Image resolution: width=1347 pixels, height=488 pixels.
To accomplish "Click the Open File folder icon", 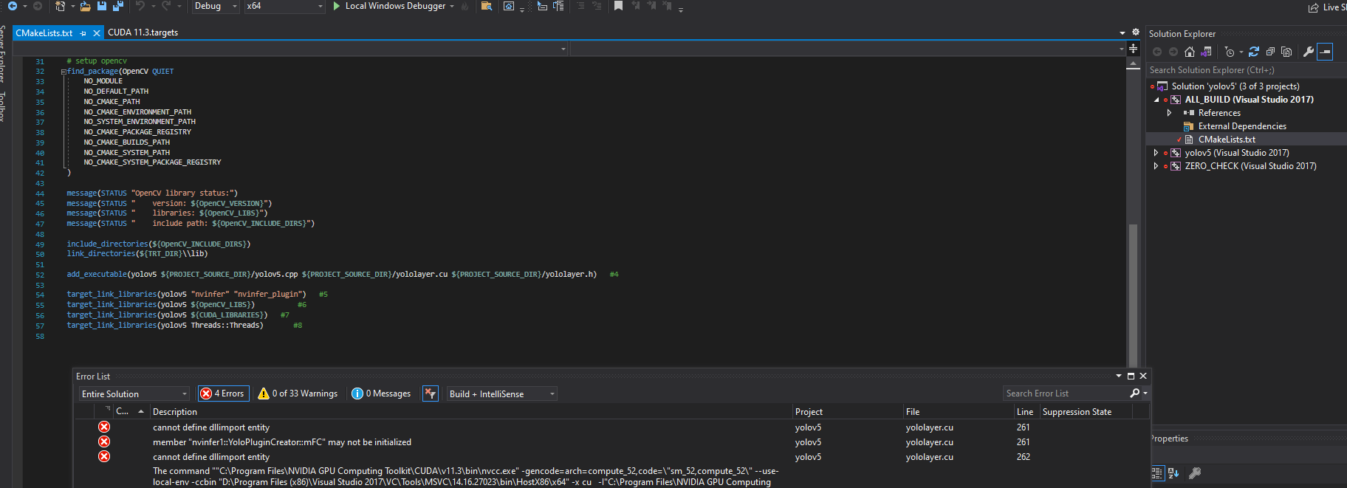I will pyautogui.click(x=86, y=6).
